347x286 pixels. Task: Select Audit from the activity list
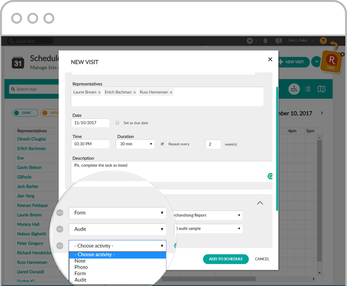(118, 280)
